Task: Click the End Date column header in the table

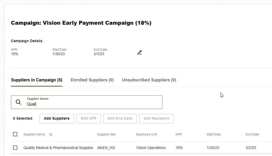Action: tap(252, 134)
